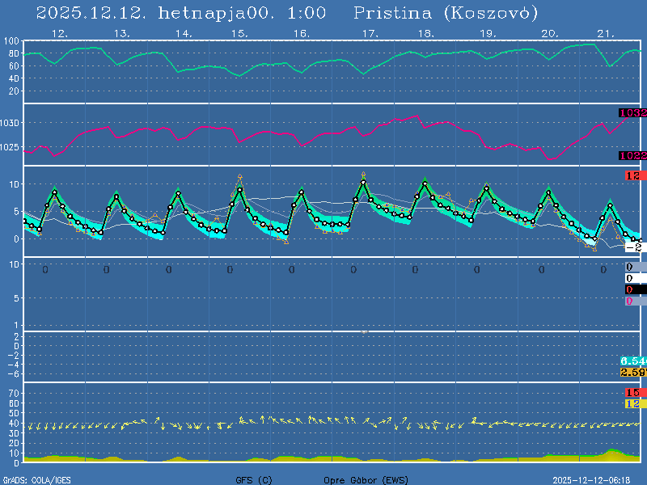
Task: Click the GrADS: COLA/IGES footer credit
Action: tap(36, 480)
